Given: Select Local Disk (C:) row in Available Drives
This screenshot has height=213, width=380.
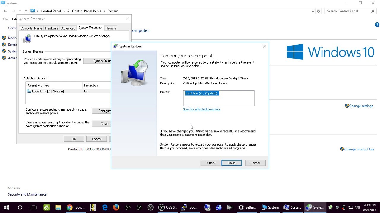Looking at the screenshot, I should 68,91.
